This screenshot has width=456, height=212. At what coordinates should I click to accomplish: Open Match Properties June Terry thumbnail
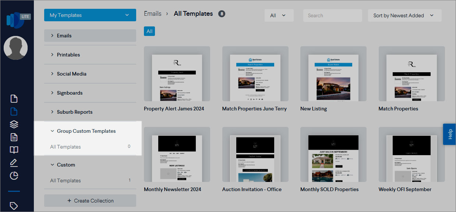click(255, 74)
